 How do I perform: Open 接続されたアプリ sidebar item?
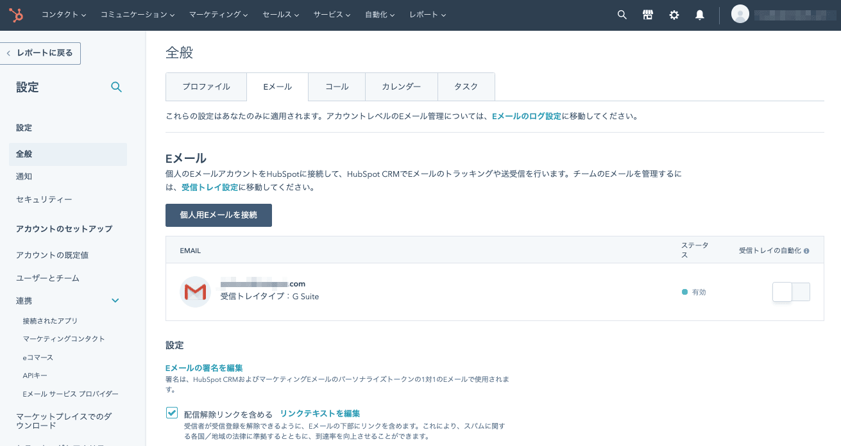(x=50, y=320)
